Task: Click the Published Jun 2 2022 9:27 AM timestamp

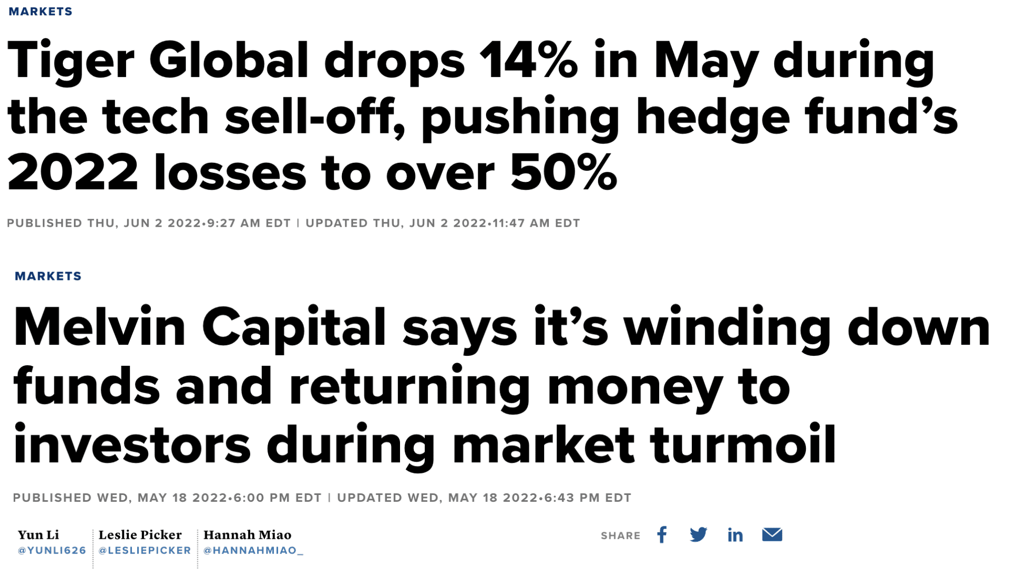Action: (x=149, y=223)
